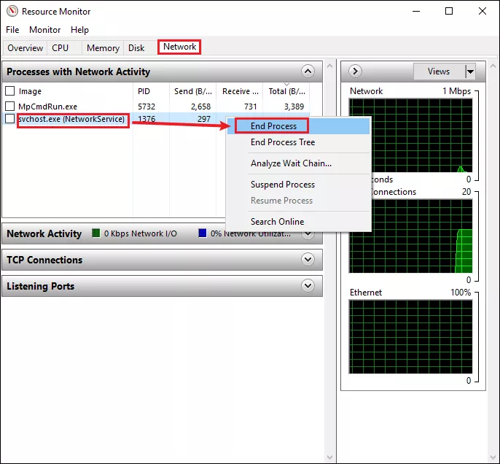
Task: Open the Monitor menu
Action: (x=44, y=30)
